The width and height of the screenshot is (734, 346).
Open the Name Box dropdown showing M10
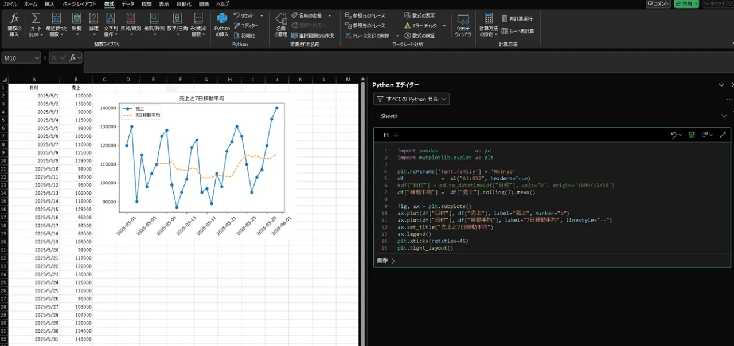pos(37,58)
